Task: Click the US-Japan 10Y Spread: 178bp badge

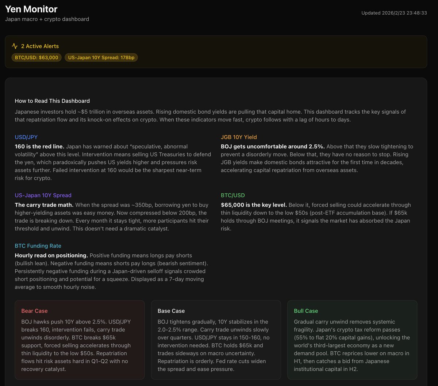Action: (x=101, y=57)
